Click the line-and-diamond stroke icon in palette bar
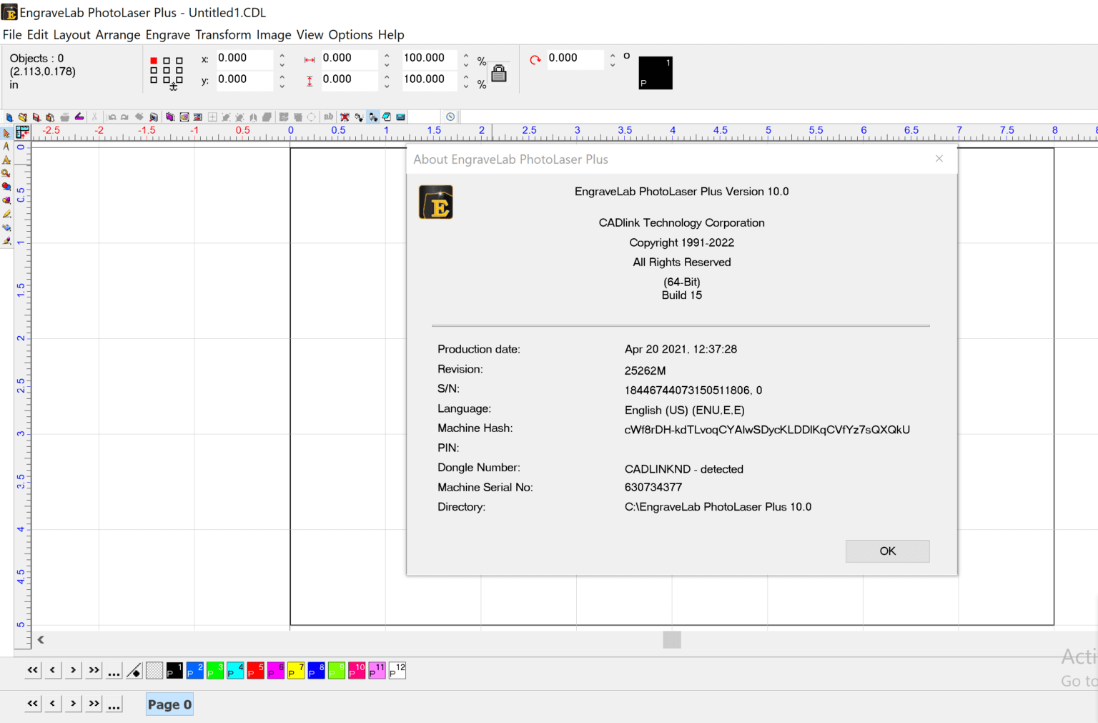The image size is (1098, 723). click(134, 671)
